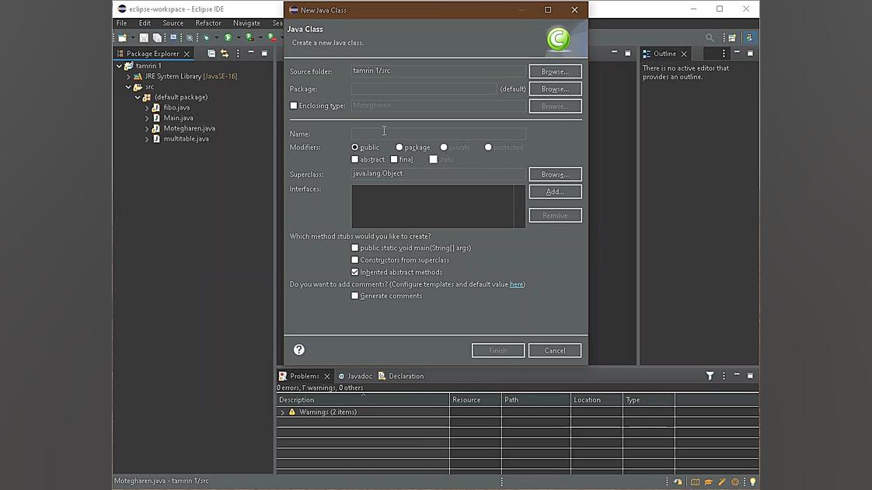This screenshot has height=490, width=872.
Task: Toggle Link with Editor arrows icon
Action: 225,54
